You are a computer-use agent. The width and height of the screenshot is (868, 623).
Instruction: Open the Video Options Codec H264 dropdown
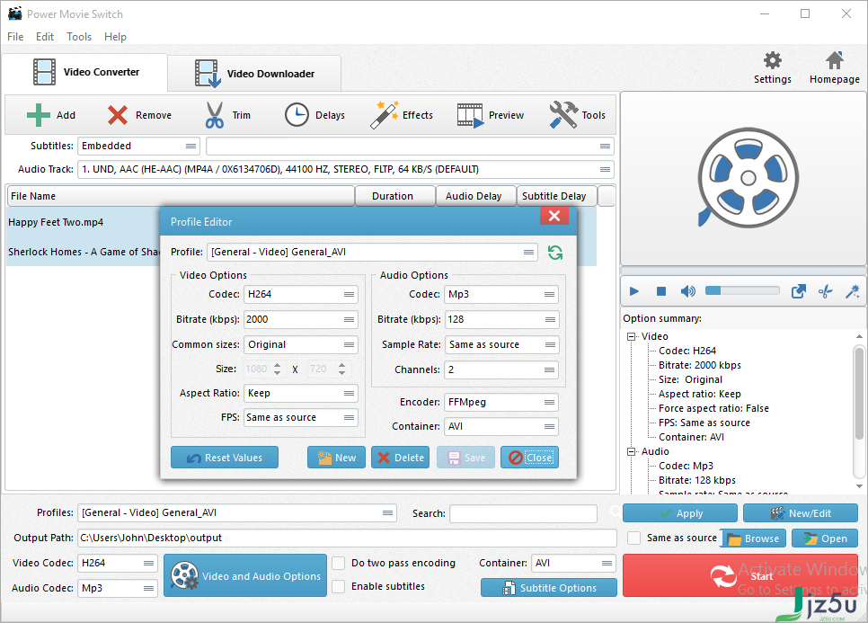[301, 295]
